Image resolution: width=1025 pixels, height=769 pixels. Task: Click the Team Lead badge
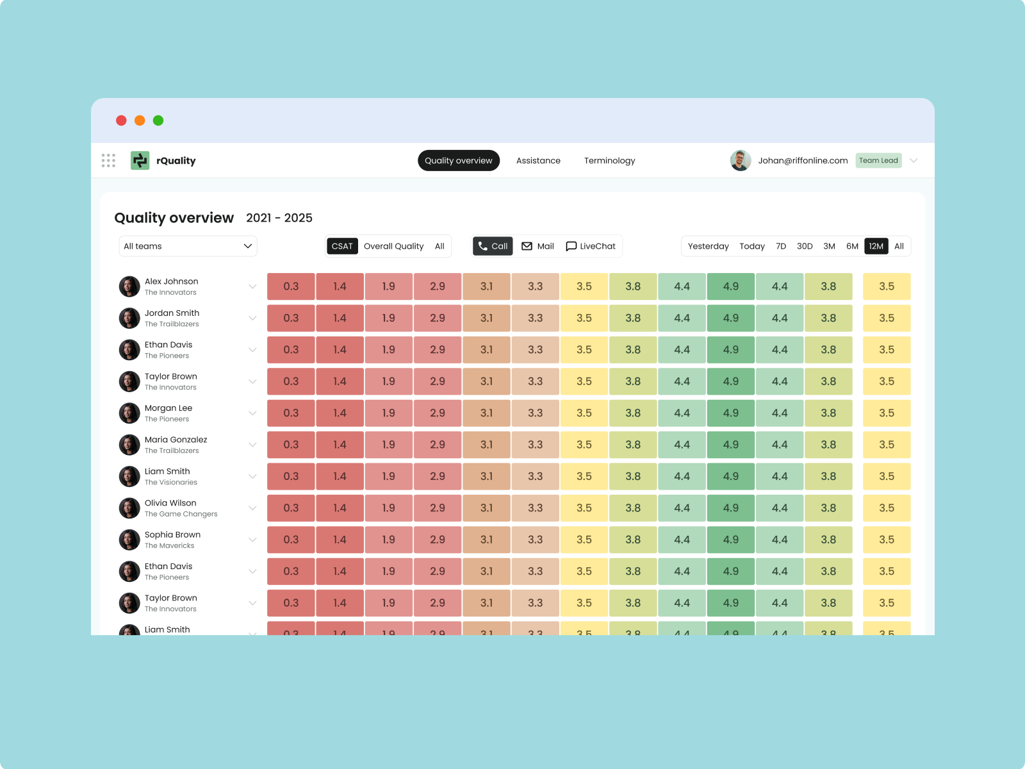(x=878, y=160)
